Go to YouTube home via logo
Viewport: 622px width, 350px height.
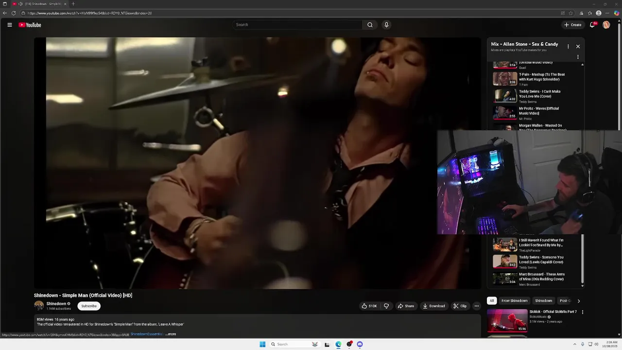(x=30, y=25)
